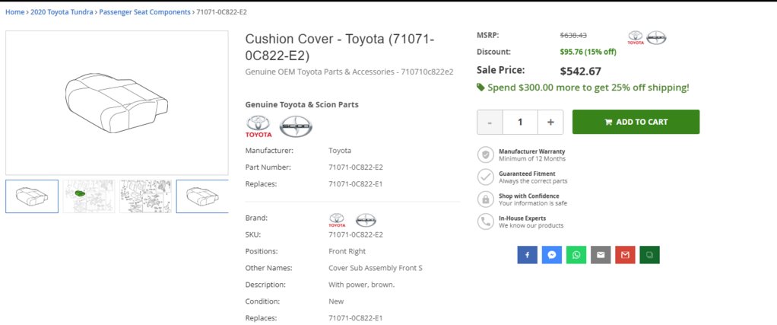Click the main cushion cover image
This screenshot has height=325, width=777.
pos(116,103)
